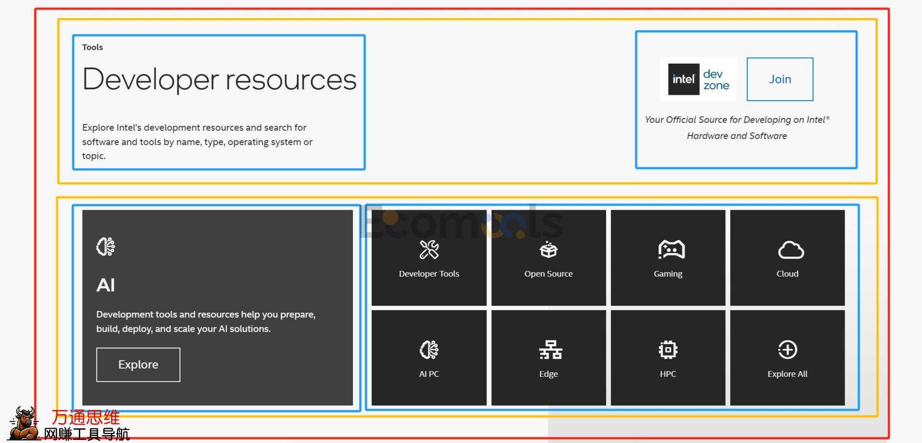Click the Developer resources heading
The height and width of the screenshot is (443, 922).
point(219,79)
